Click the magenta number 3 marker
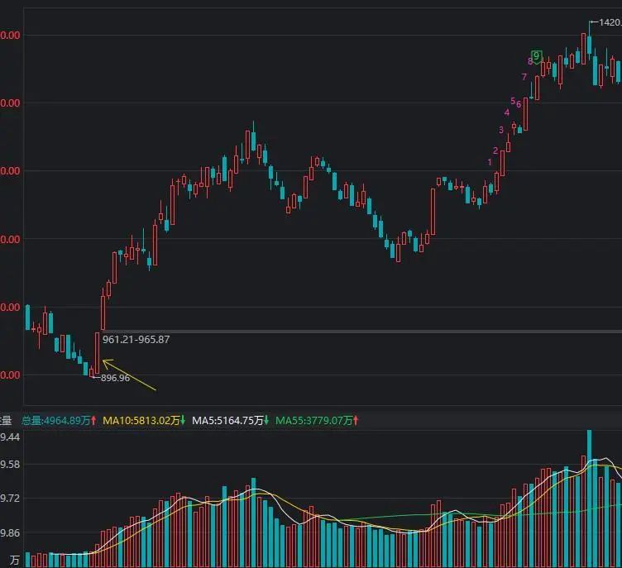Viewport: 622px width, 568px height. click(x=501, y=130)
